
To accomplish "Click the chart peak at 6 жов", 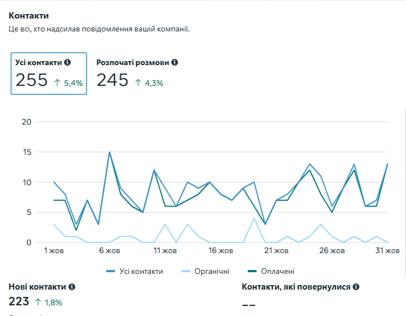I will point(110,152).
